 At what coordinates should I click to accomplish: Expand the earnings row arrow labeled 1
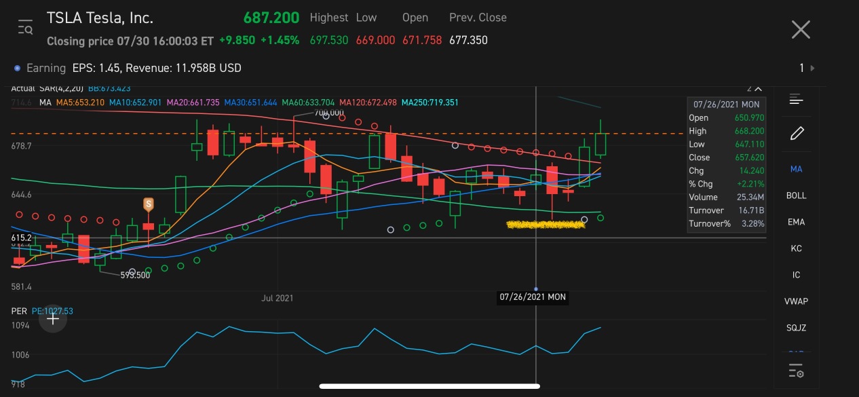coord(807,68)
